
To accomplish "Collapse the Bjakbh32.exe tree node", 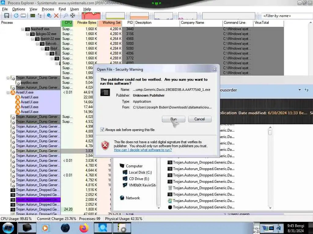I will (x=32, y=39).
